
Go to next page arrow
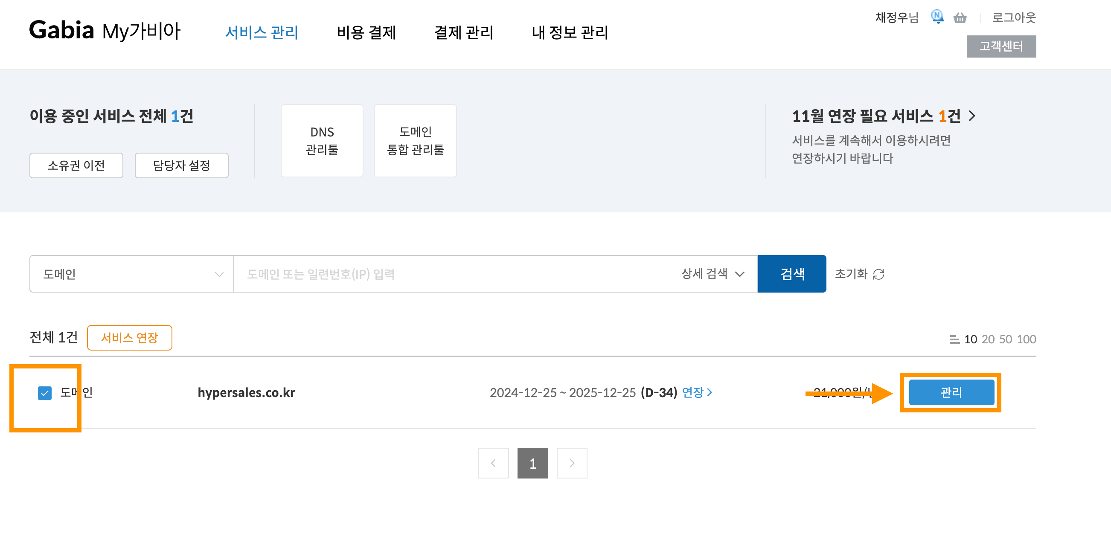point(571,463)
